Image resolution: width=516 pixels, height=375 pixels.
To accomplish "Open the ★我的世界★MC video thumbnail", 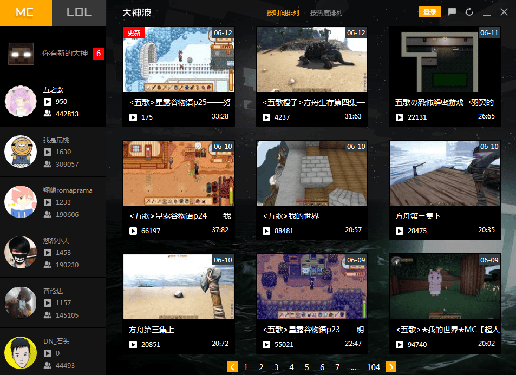I will tap(445, 286).
